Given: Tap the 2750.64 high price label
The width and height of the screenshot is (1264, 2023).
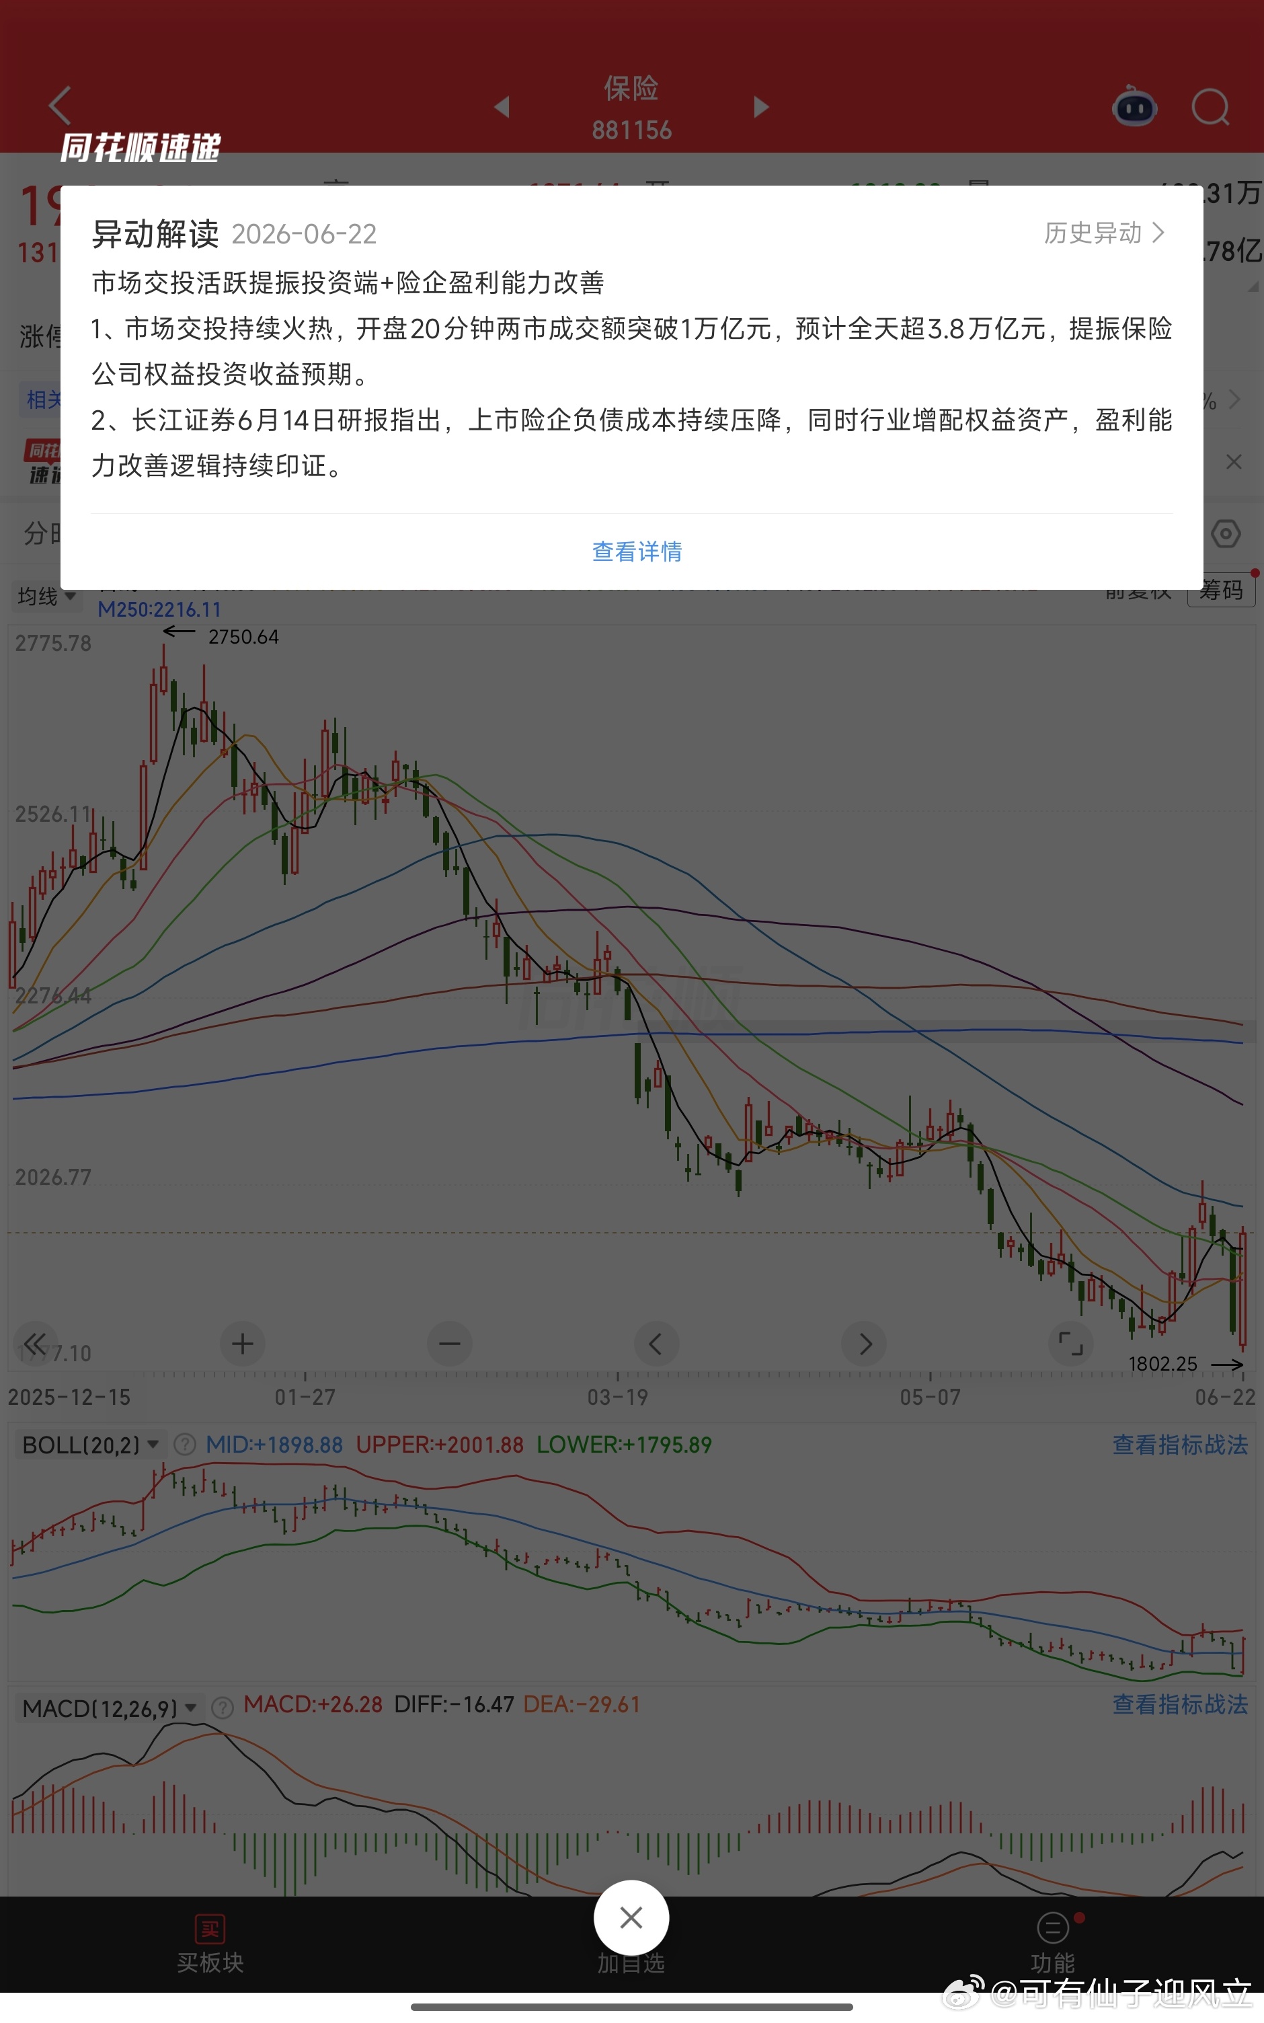Looking at the screenshot, I should 243,637.
